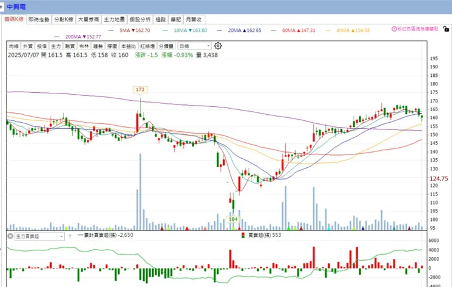Switch to the 分點K線 tab

click(x=64, y=20)
